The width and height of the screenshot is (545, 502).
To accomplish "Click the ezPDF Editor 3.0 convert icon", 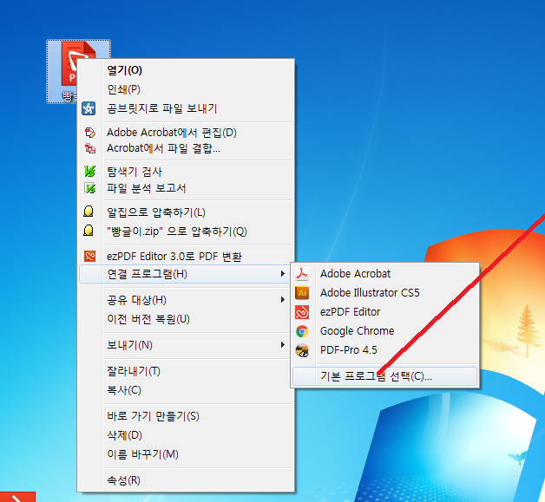I will 89,256.
